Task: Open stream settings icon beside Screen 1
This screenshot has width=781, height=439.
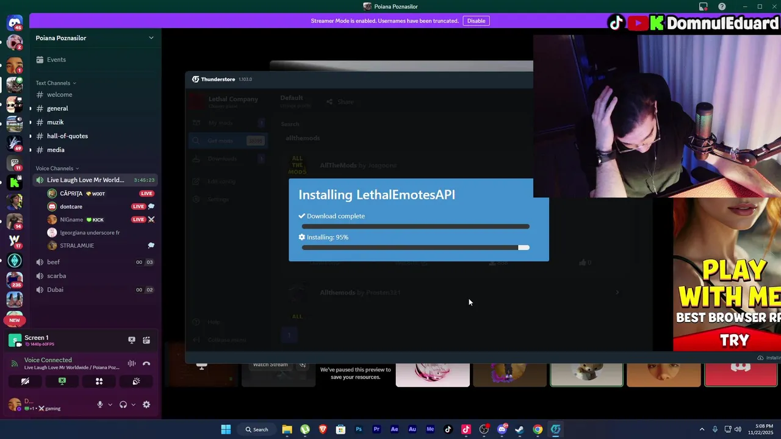Action: 146,340
